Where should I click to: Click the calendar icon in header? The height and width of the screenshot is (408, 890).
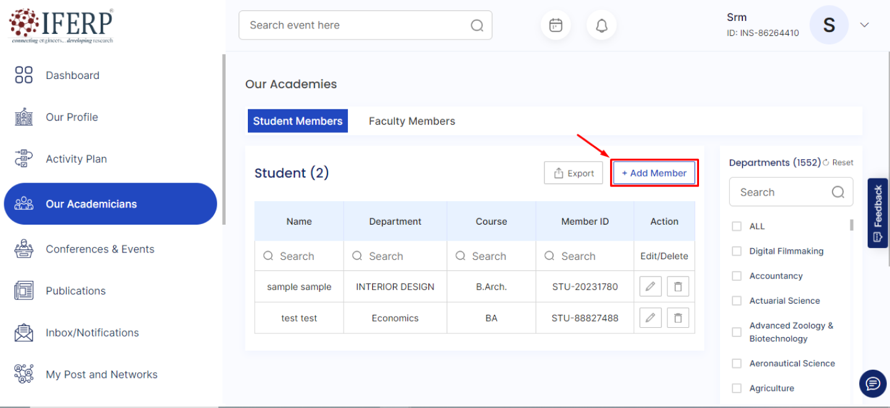point(556,25)
